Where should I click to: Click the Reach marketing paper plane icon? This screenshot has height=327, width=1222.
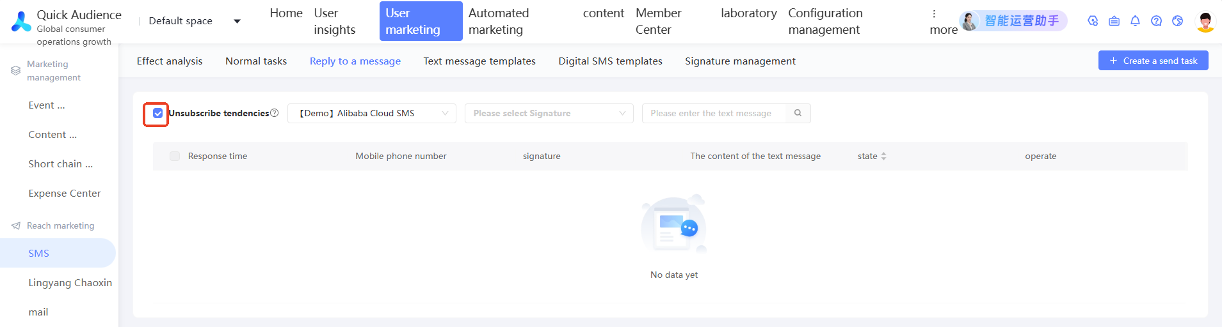(x=16, y=225)
